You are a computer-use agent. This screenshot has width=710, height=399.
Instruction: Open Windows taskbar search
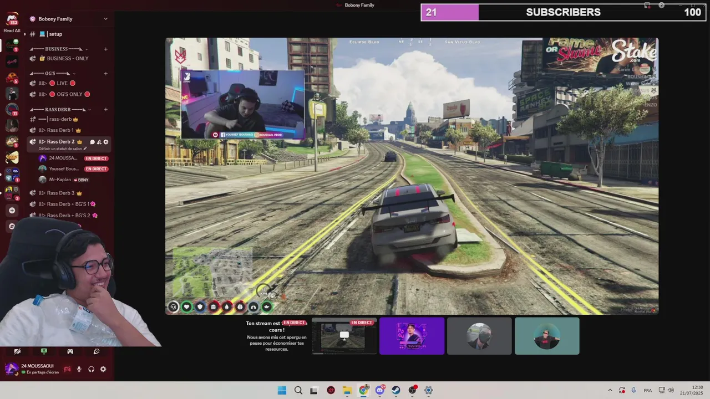[298, 390]
